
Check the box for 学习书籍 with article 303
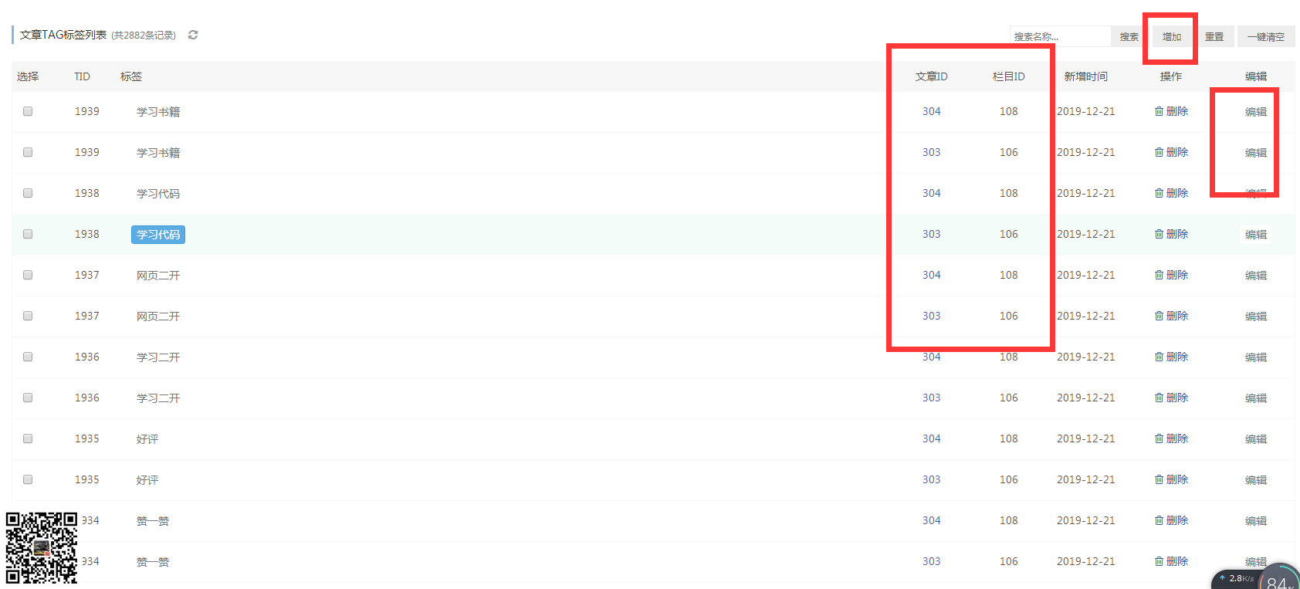(28, 152)
